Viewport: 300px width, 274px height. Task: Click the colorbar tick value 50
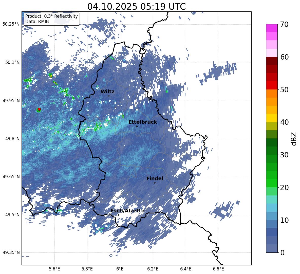284,90
